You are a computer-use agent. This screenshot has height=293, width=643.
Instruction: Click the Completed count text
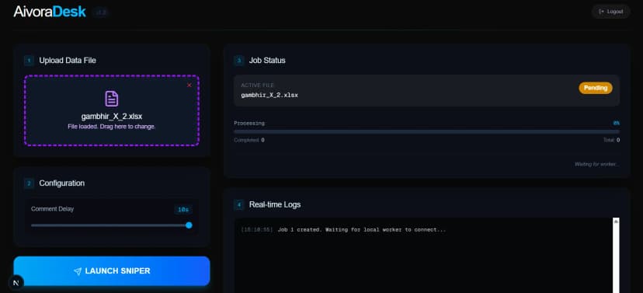click(x=249, y=141)
